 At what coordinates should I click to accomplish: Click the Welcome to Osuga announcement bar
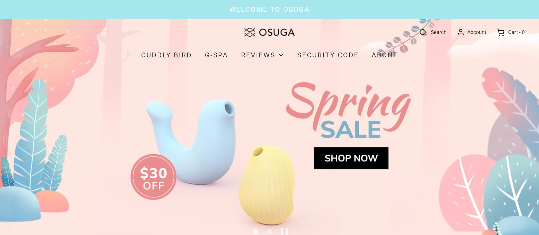[x=269, y=9]
